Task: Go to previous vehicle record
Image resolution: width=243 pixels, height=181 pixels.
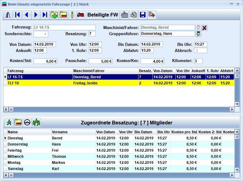Action: click(x=27, y=15)
